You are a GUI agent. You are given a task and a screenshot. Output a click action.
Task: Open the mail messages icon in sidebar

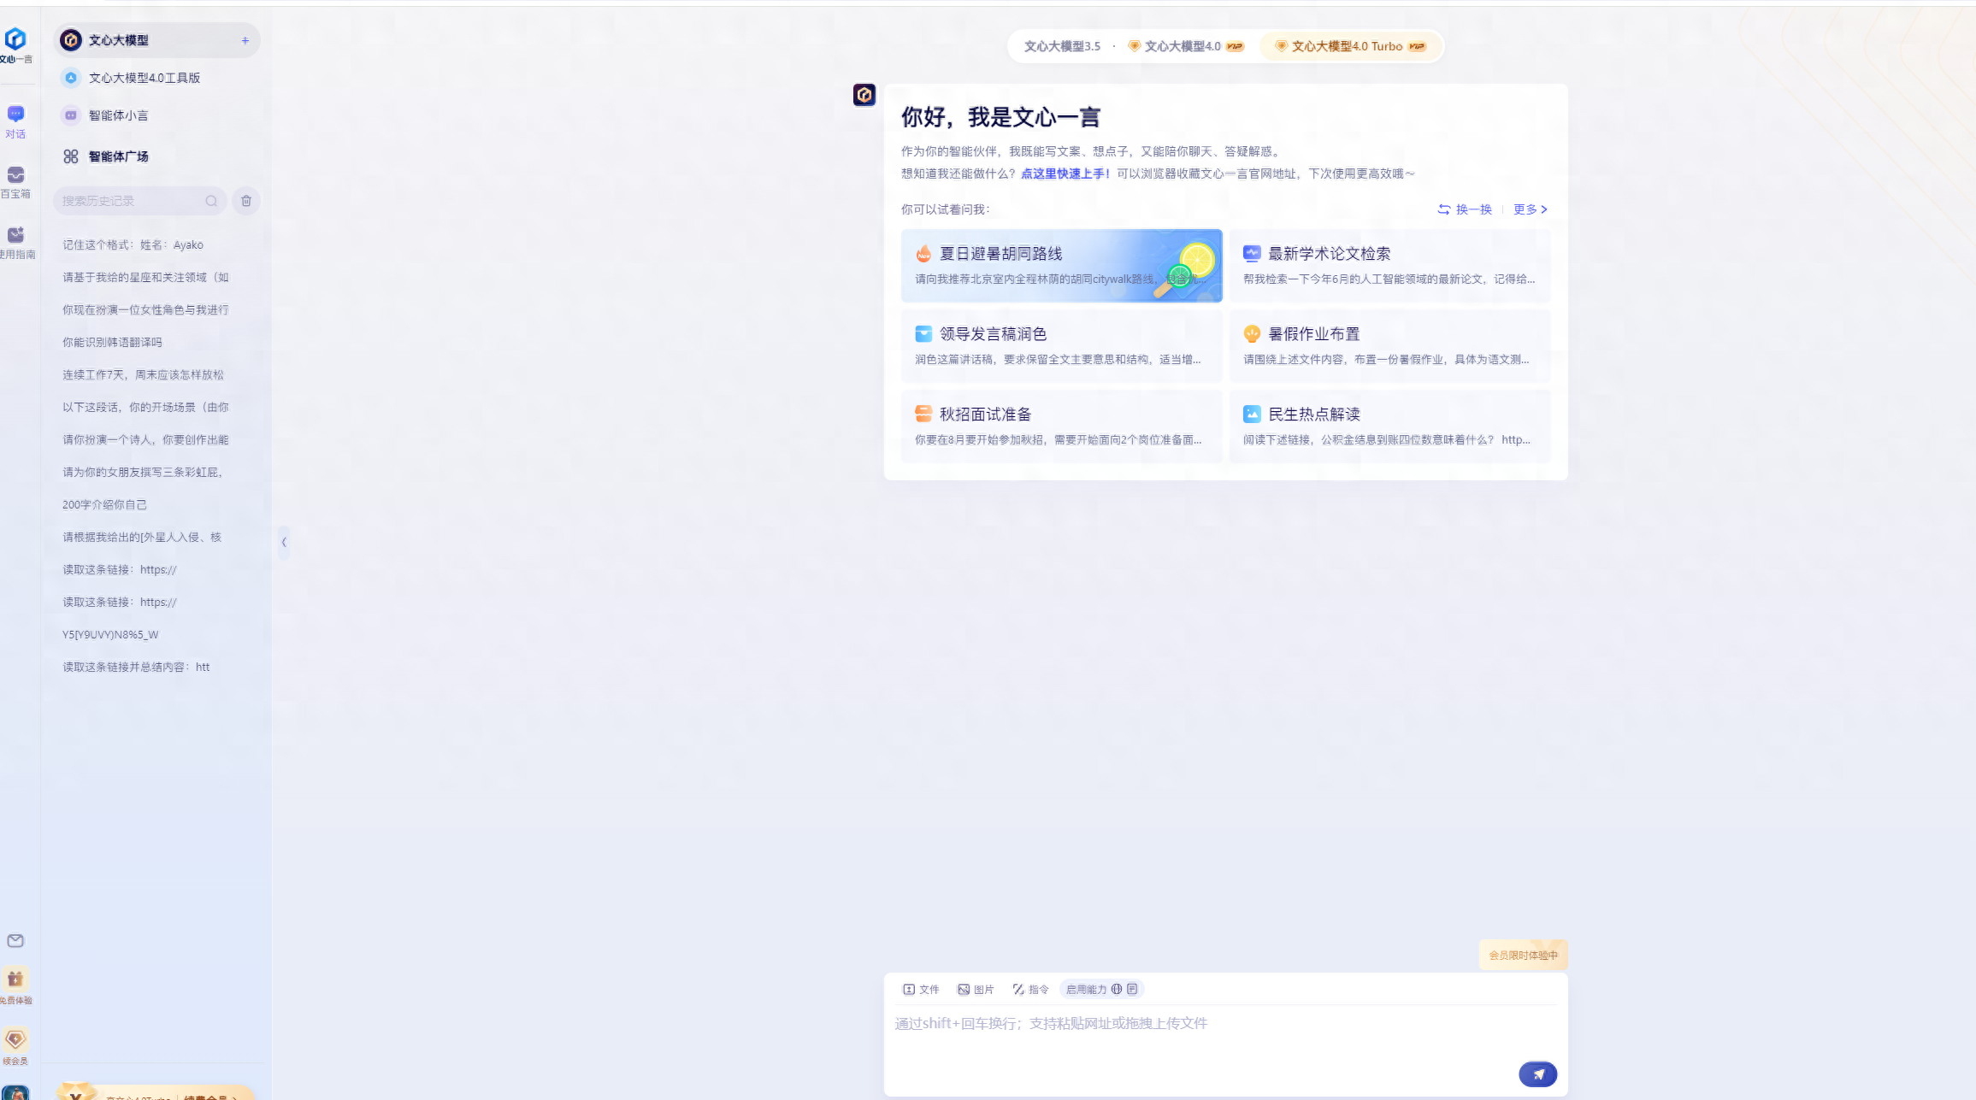tap(15, 941)
